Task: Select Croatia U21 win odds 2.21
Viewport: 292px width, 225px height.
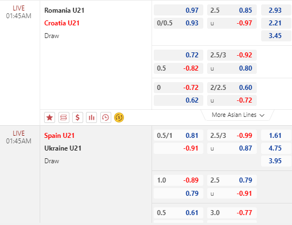Action: click(276, 23)
